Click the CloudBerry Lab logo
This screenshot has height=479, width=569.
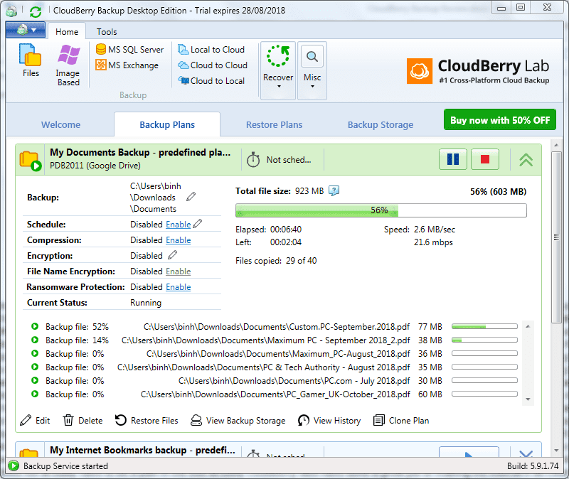tap(477, 70)
